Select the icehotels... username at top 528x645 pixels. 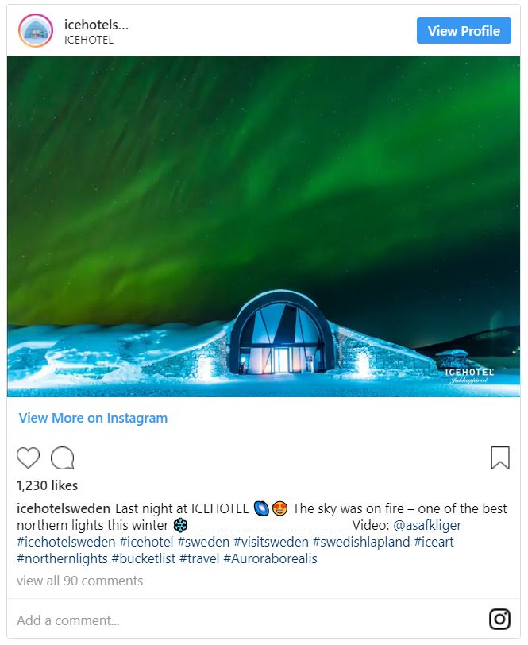tap(97, 25)
